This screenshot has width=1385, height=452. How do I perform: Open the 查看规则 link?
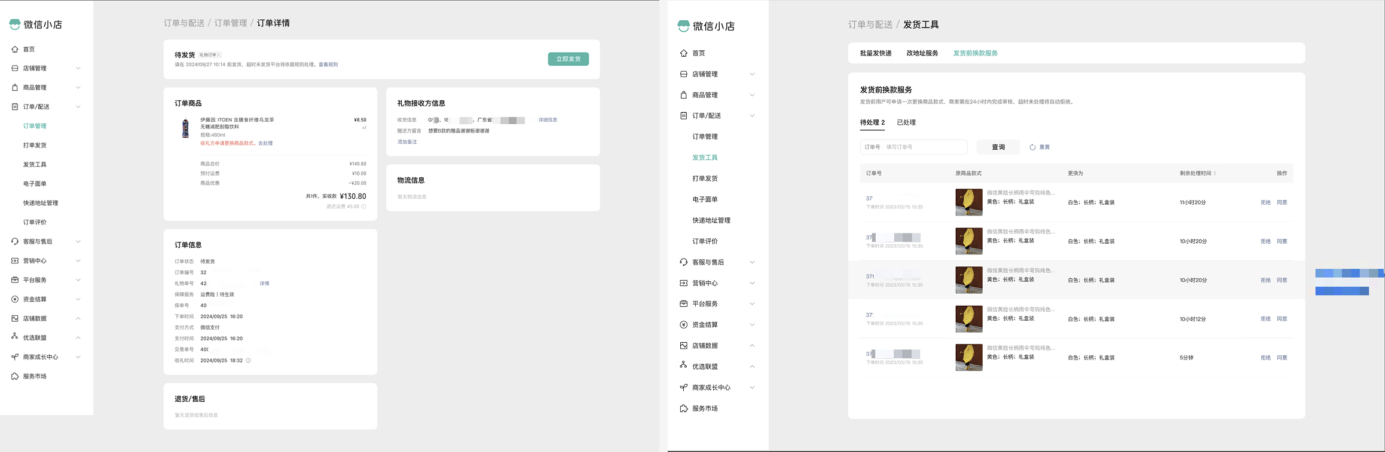point(328,64)
